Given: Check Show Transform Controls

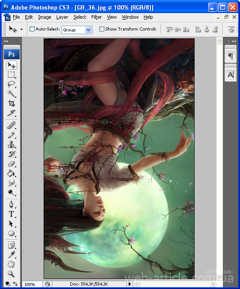Looking at the screenshot, I should [x=102, y=29].
